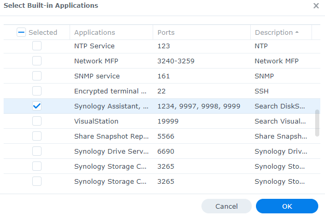Click the Search DiskS... description cell
Screen dimensions: 325x217
(x=280, y=106)
